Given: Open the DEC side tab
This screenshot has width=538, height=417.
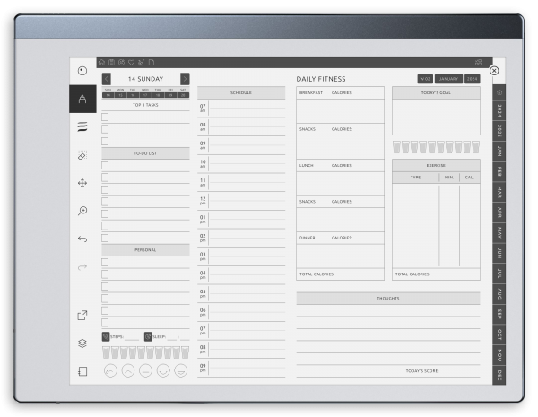Looking at the screenshot, I should click(499, 375).
